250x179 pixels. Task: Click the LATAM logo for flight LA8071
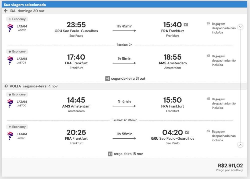[x=10, y=136]
